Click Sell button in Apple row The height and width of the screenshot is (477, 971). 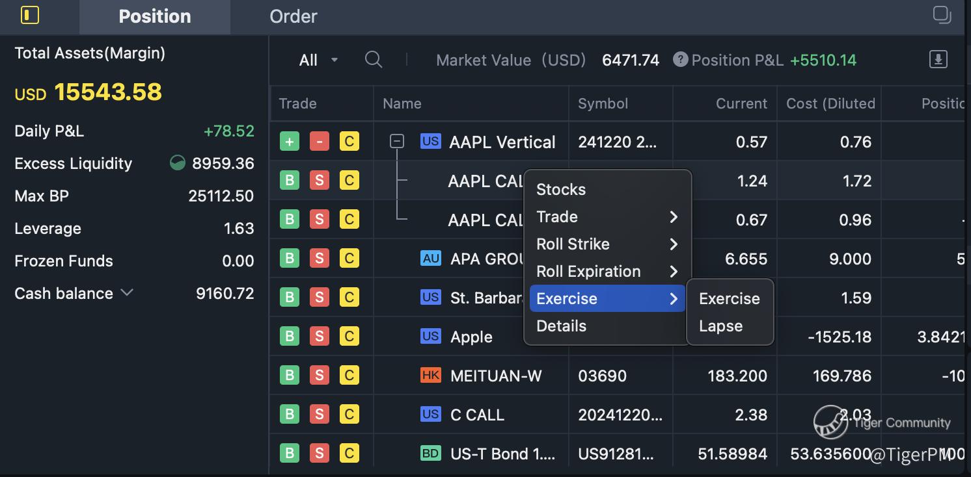point(319,337)
